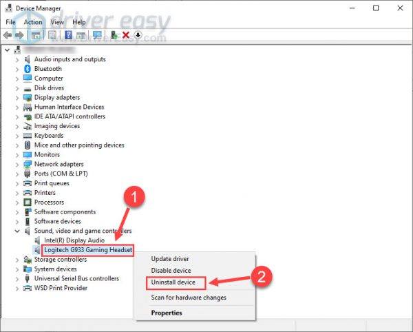Select the Software components label

(65, 212)
